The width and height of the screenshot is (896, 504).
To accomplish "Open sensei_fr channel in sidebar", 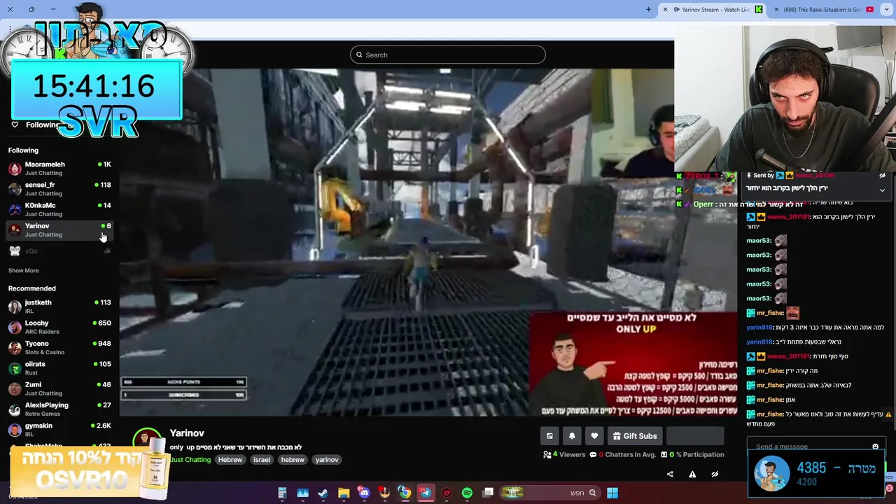I will coord(59,189).
